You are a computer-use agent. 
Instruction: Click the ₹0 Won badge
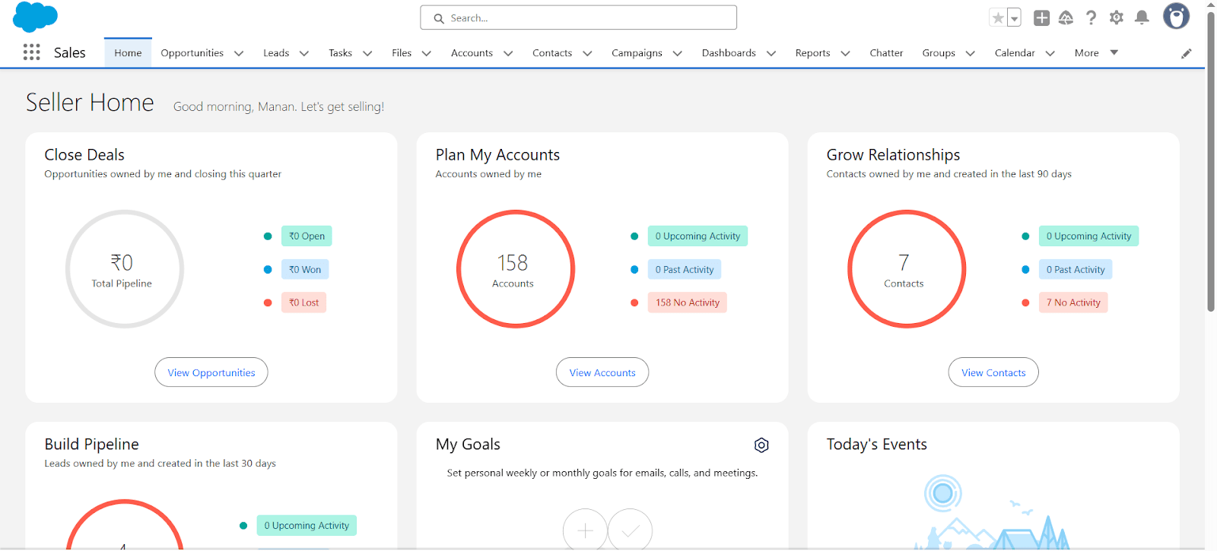[x=305, y=270]
